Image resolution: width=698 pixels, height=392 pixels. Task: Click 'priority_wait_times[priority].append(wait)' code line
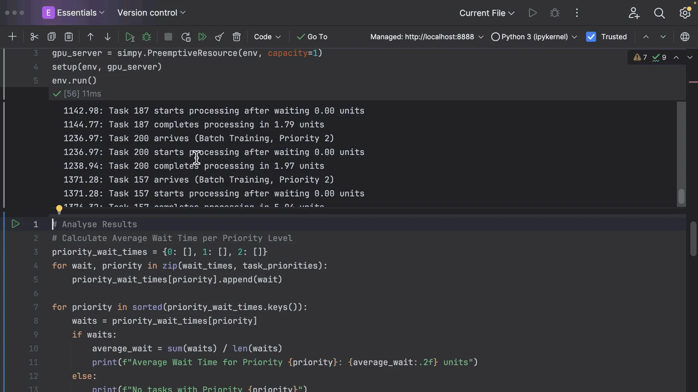pos(177,279)
